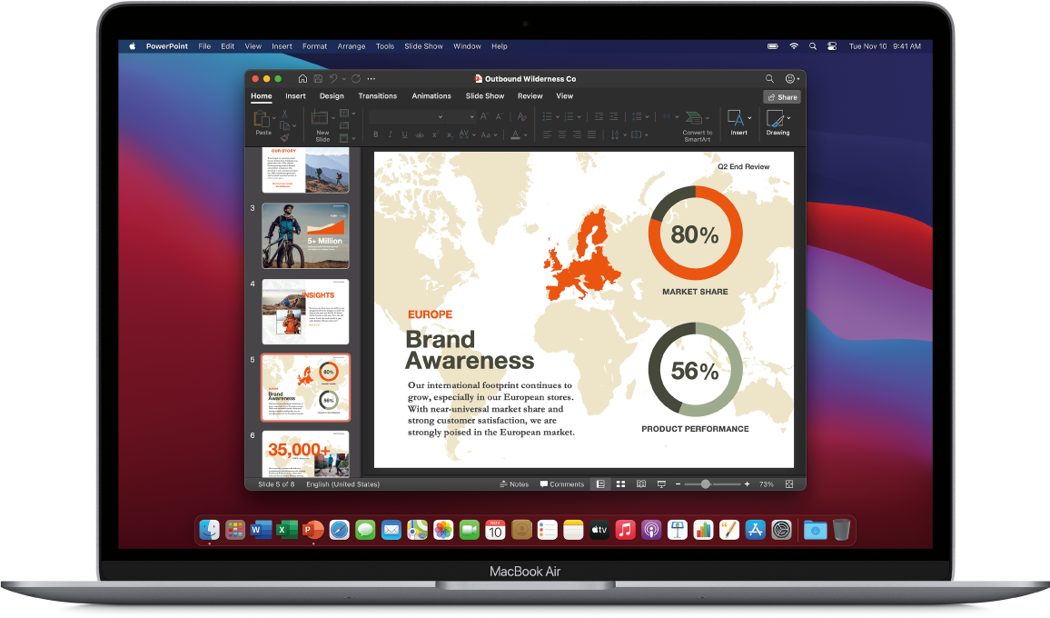
Task: Show the Notes pane
Action: tap(514, 483)
